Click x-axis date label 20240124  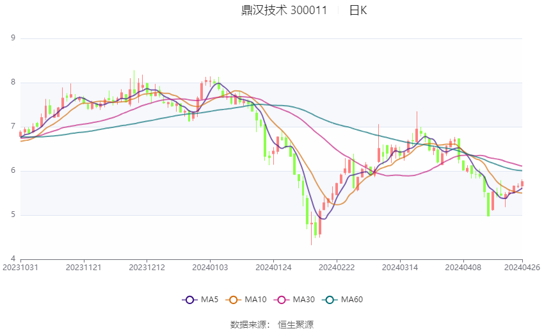[x=273, y=268]
